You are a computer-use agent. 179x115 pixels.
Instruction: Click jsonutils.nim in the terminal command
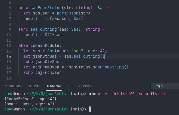click(151, 94)
